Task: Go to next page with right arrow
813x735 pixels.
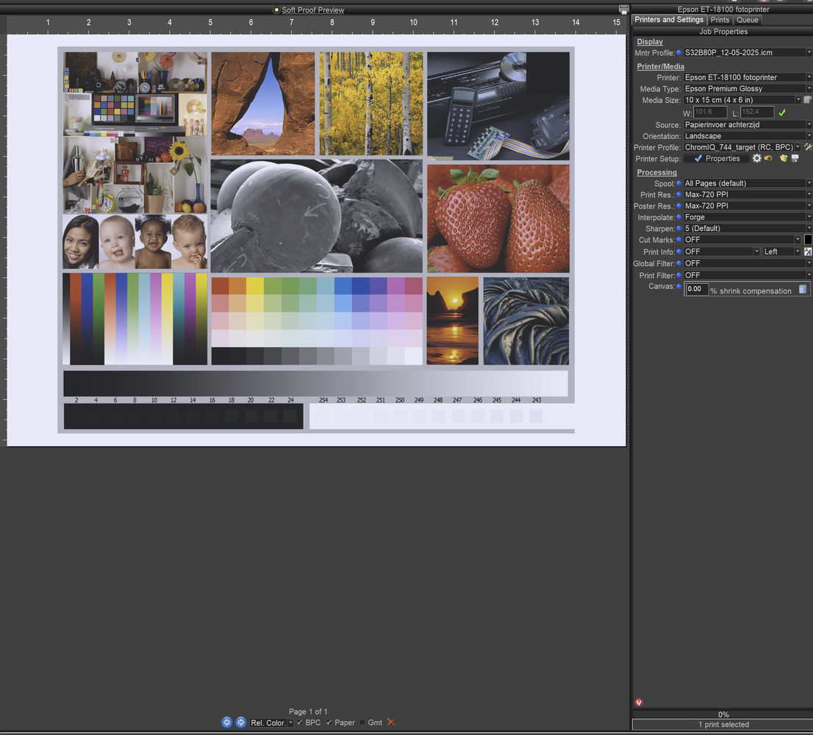Action: [x=240, y=722]
